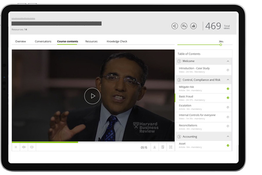Click Basic Fraud completed checkmark

tap(228, 98)
